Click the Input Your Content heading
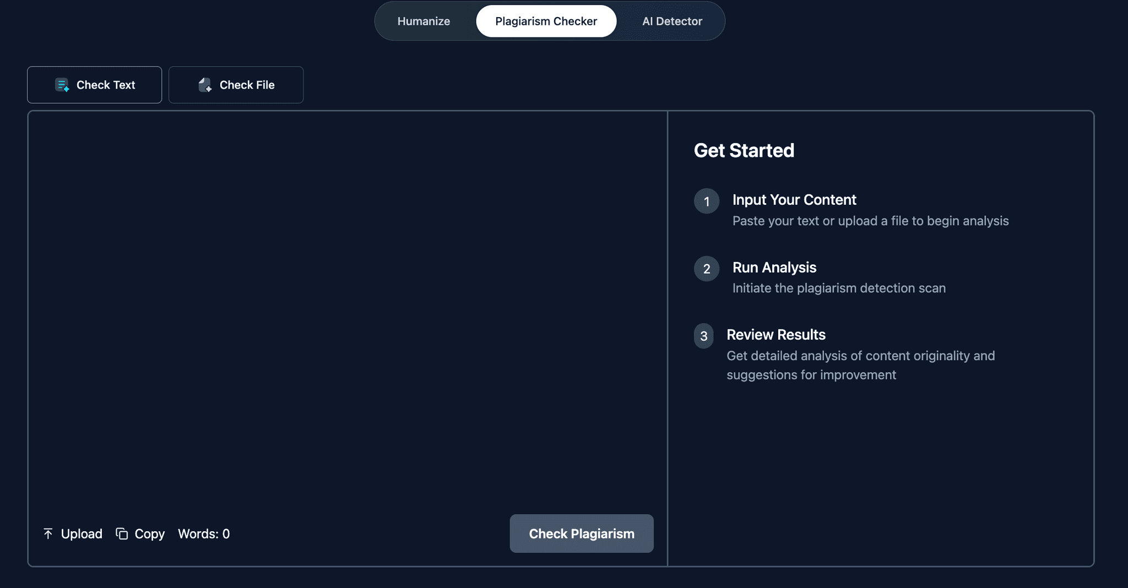Image resolution: width=1128 pixels, height=588 pixels. coord(794,200)
